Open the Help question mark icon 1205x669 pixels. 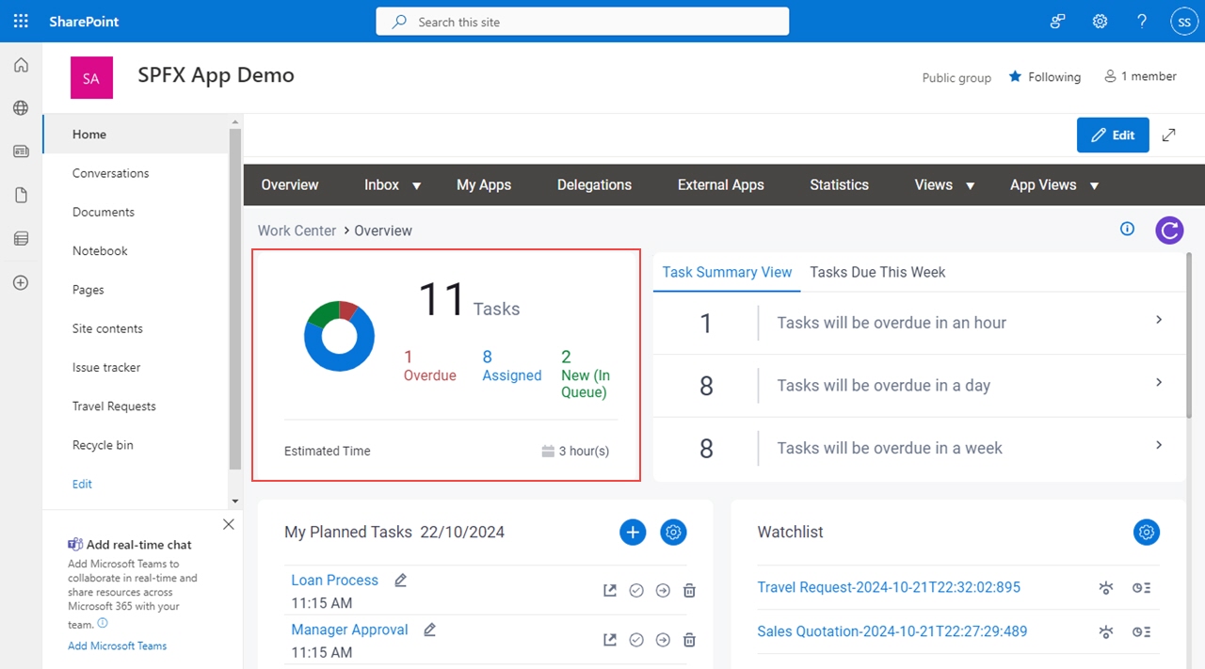tap(1142, 21)
